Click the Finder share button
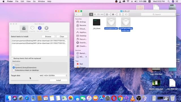Image resolution: width=181 pixels, height=102 pixels. (120, 14)
